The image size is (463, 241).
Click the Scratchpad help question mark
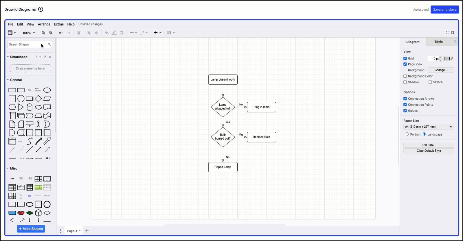(36, 57)
